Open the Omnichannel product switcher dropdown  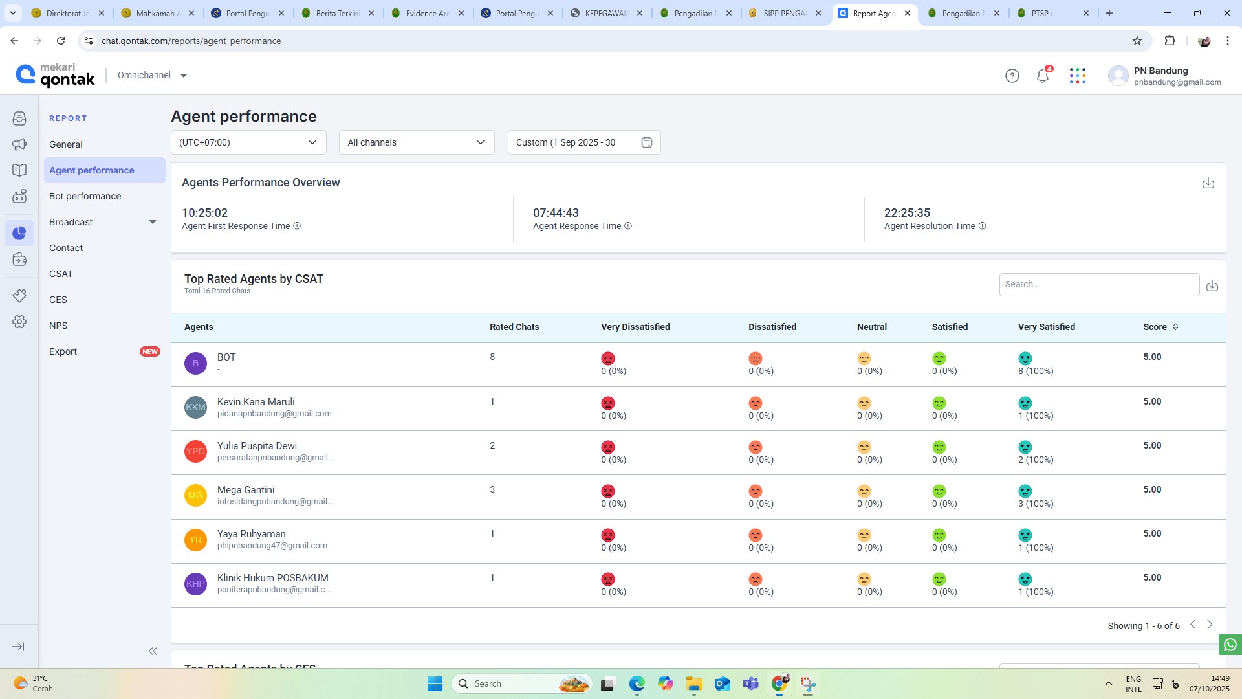(153, 76)
